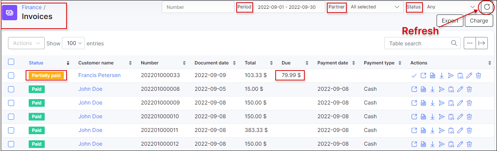Viewport: 497px width, 151px height.
Task: Click Paid badge on invoice 202201000012 row
Action: (x=37, y=144)
